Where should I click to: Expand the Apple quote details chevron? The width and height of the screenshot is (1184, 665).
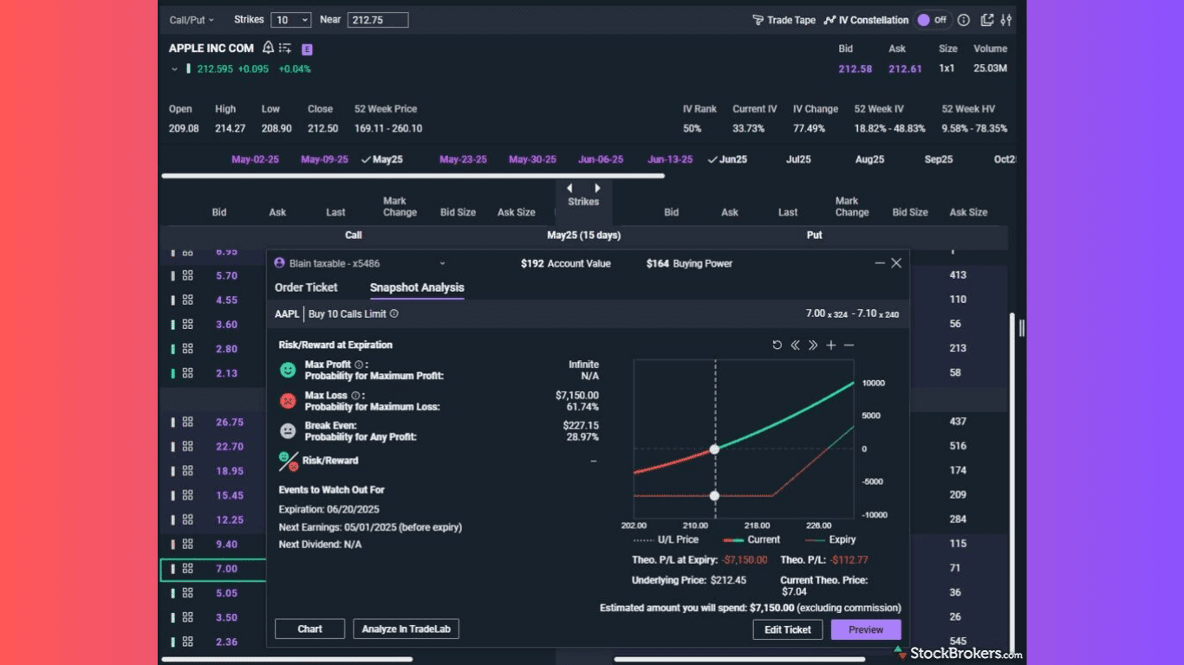(174, 69)
